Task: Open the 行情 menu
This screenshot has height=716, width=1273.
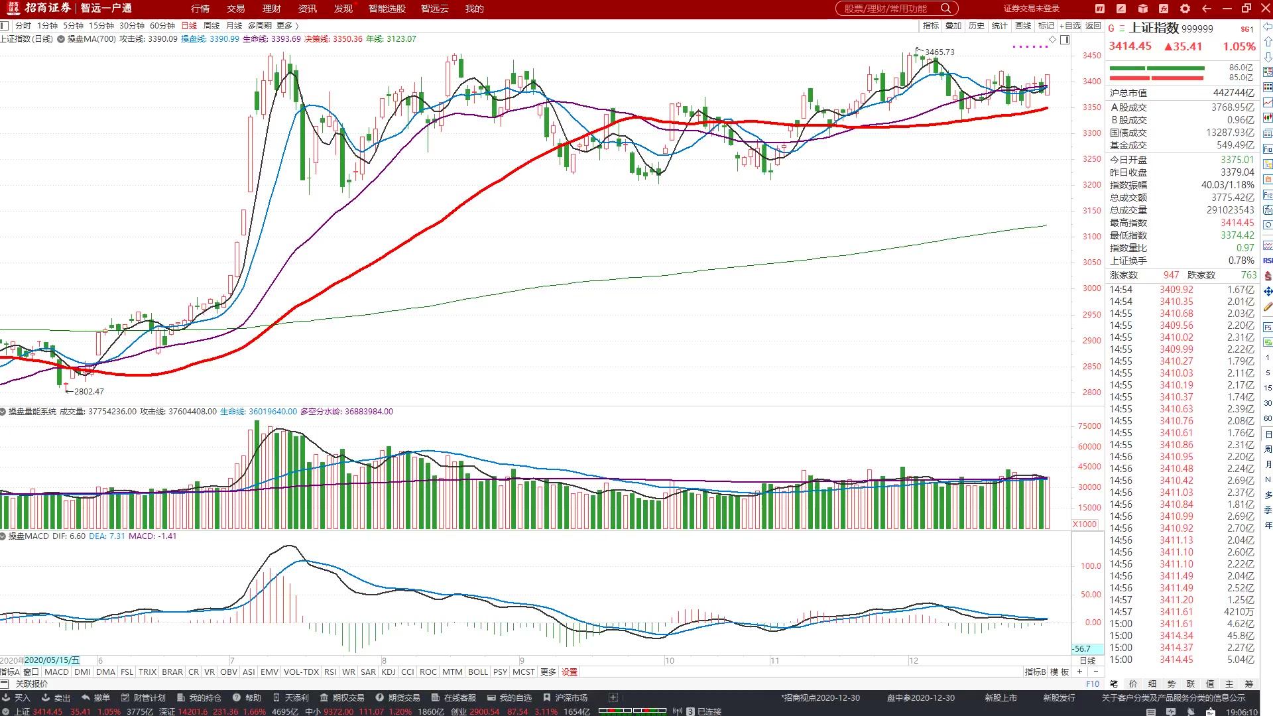Action: point(200,9)
